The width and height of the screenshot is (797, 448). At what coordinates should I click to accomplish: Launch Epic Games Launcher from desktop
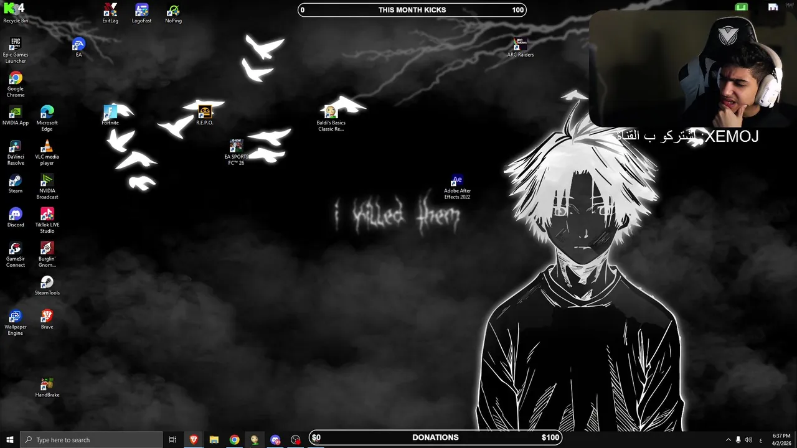[x=16, y=50]
